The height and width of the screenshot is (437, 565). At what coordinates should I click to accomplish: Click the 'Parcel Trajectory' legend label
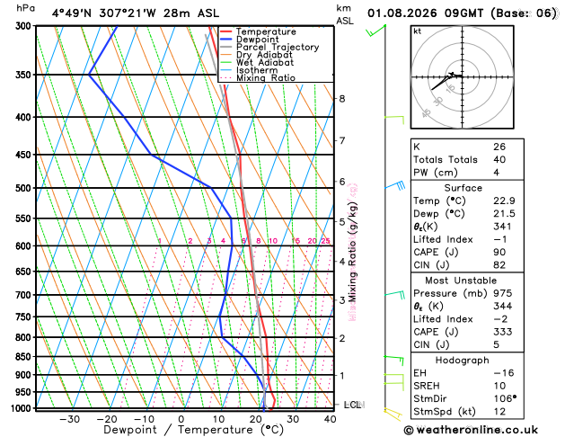click(278, 48)
